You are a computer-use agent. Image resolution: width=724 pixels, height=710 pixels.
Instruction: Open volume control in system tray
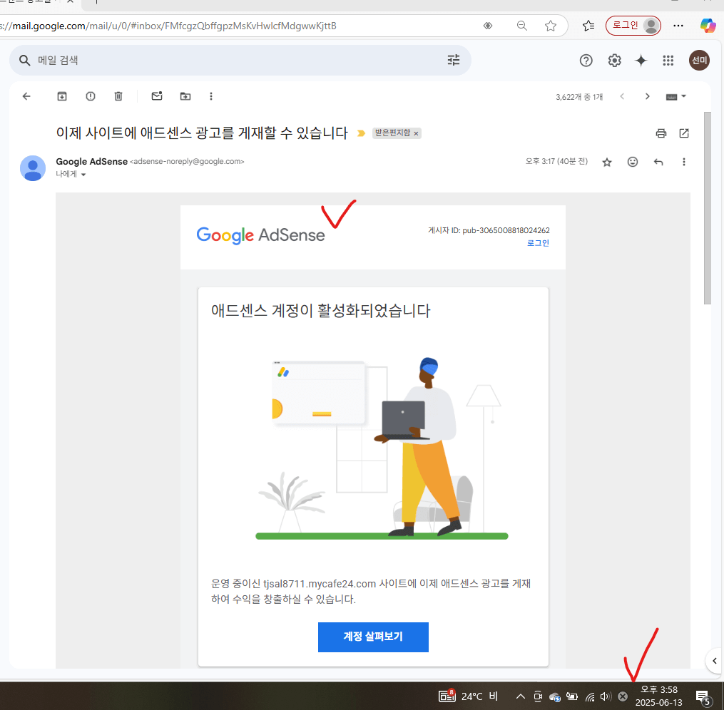tap(606, 696)
